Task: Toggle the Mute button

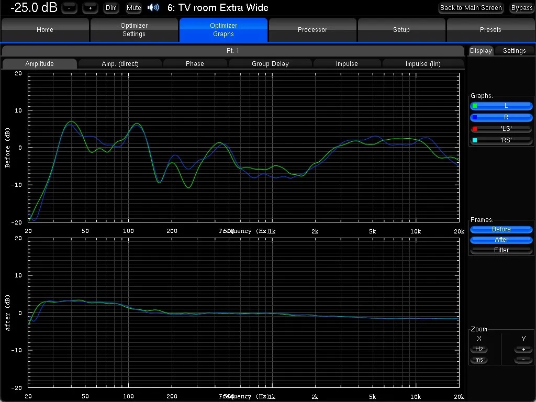Action: click(134, 8)
